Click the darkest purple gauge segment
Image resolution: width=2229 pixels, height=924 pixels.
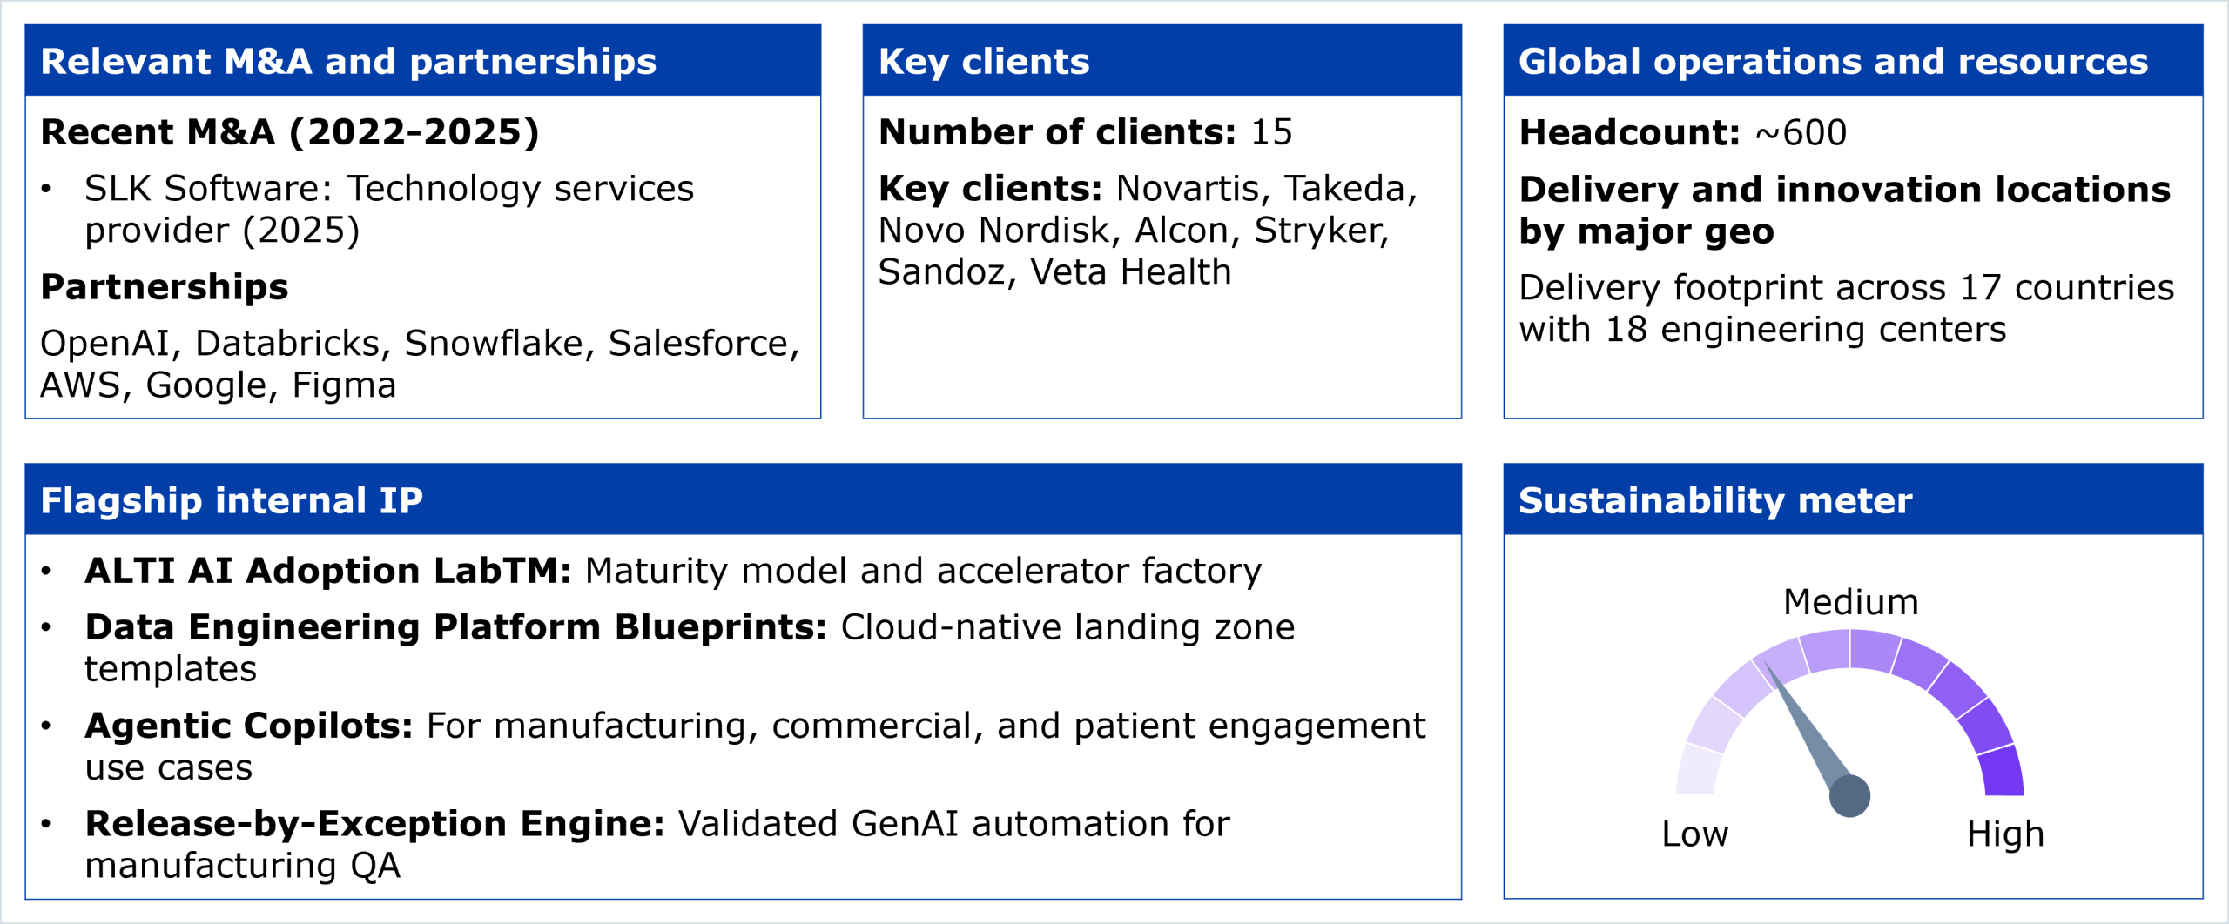2003,773
